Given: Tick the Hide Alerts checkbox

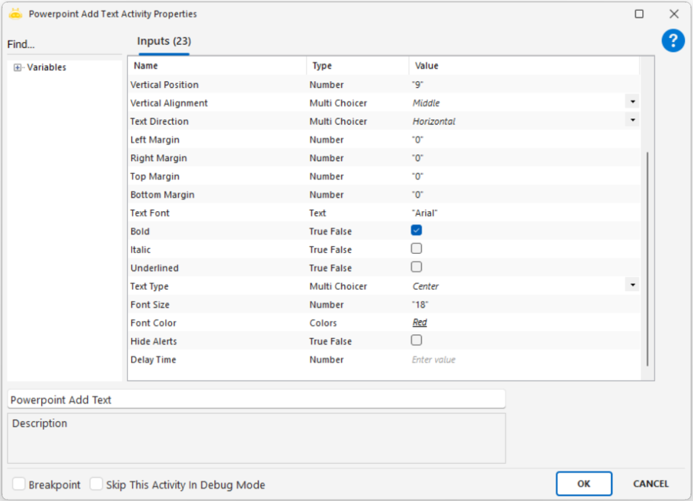Looking at the screenshot, I should pos(417,341).
